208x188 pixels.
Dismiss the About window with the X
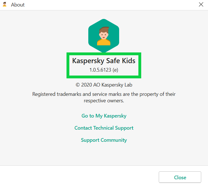[201, 5]
